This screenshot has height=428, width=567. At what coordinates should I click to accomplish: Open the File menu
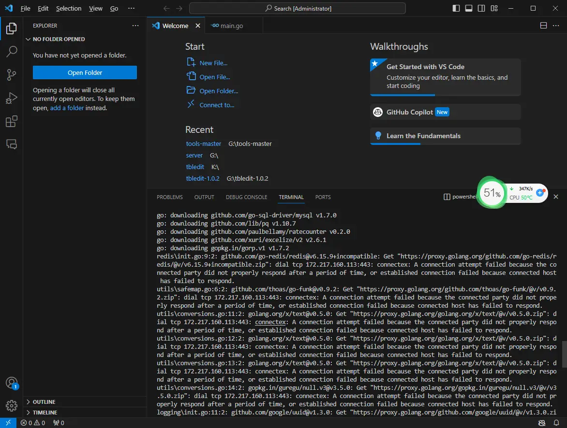[25, 8]
